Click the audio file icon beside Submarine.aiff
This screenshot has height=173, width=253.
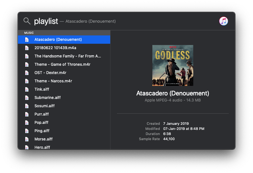pyautogui.click(x=27, y=98)
